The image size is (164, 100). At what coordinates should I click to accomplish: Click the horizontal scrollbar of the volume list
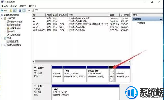tap(78, 61)
